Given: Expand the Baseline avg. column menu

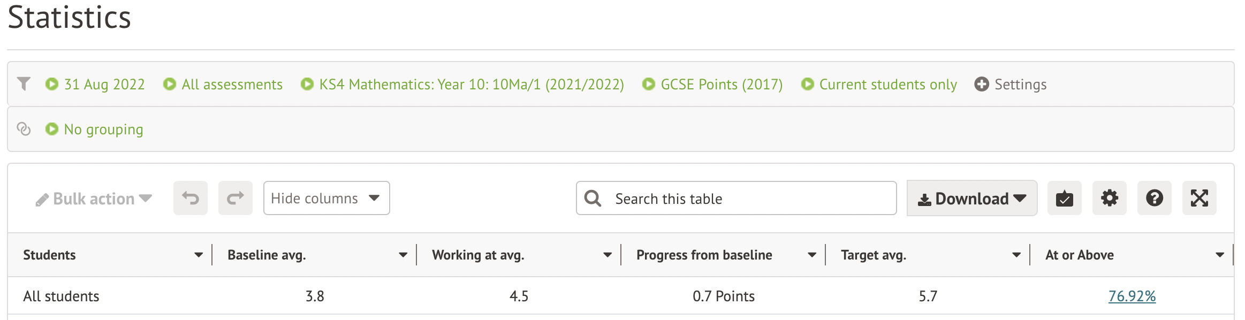Looking at the screenshot, I should click(403, 255).
